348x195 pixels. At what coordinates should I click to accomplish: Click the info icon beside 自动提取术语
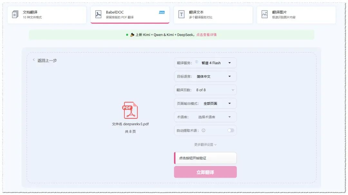point(203,130)
